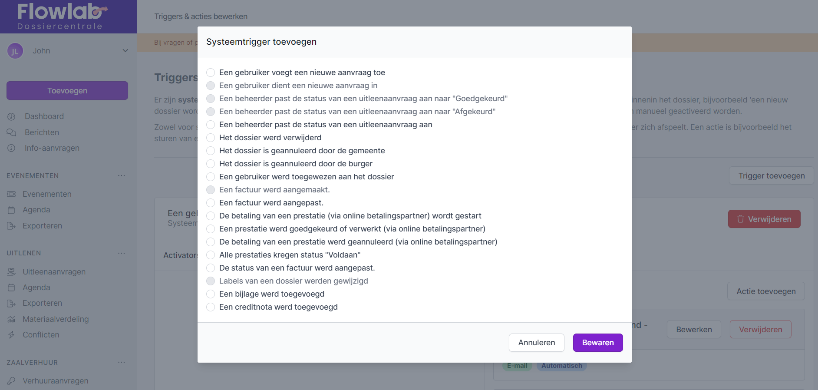This screenshot has height=390, width=818.
Task: Open the Zaalverhuur section options menu
Action: pyautogui.click(x=121, y=362)
